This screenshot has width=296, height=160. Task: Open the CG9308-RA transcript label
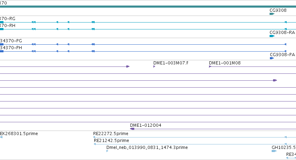pos(282,33)
